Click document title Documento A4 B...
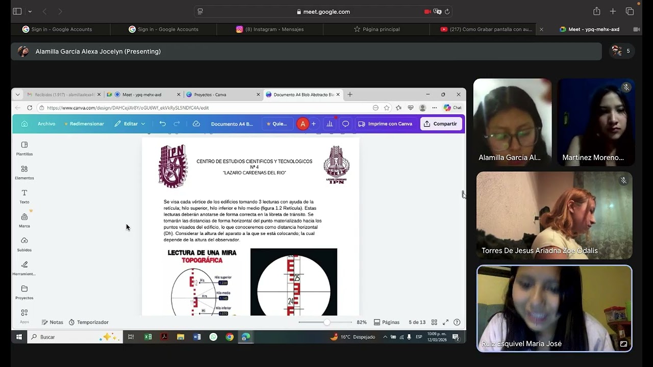The height and width of the screenshot is (367, 653). (232, 124)
